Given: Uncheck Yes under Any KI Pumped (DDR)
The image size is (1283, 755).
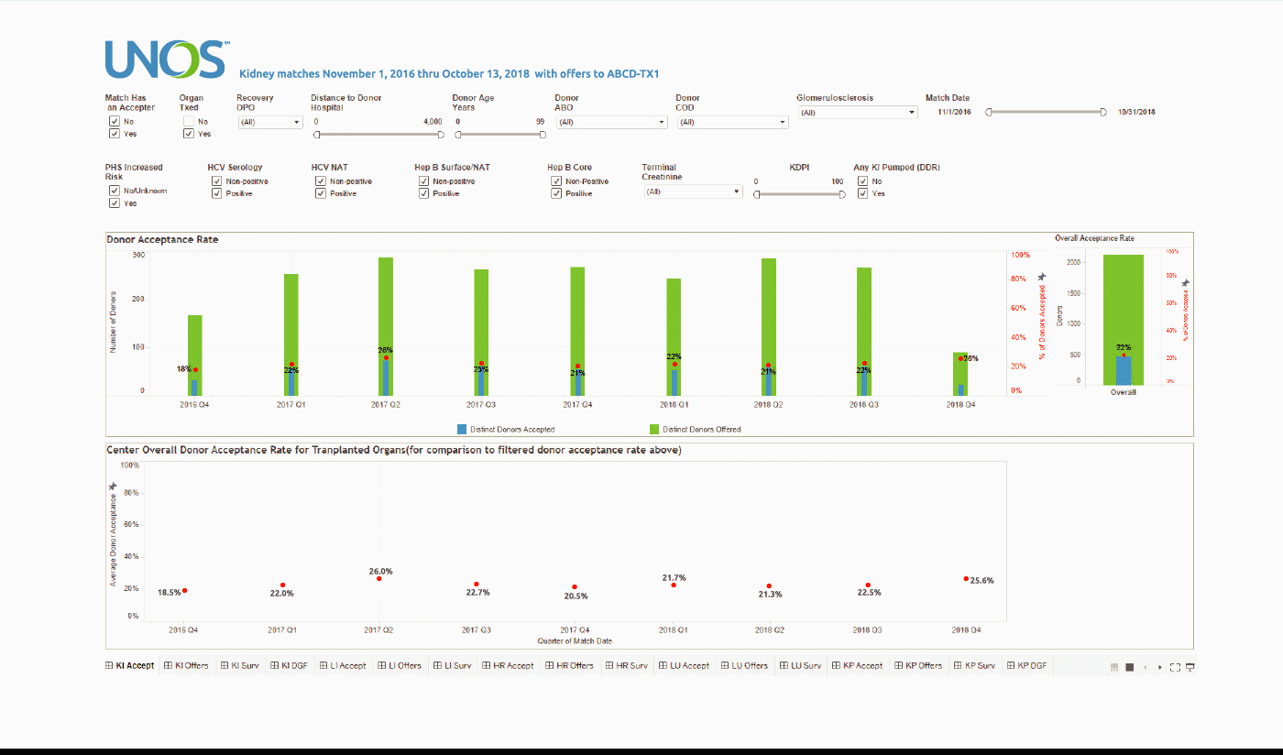Looking at the screenshot, I should [x=863, y=193].
